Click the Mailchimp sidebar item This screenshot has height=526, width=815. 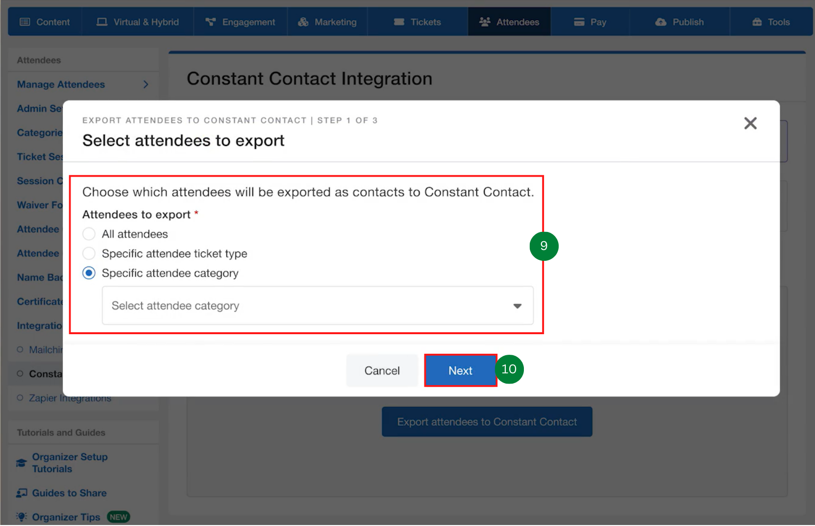(x=46, y=350)
